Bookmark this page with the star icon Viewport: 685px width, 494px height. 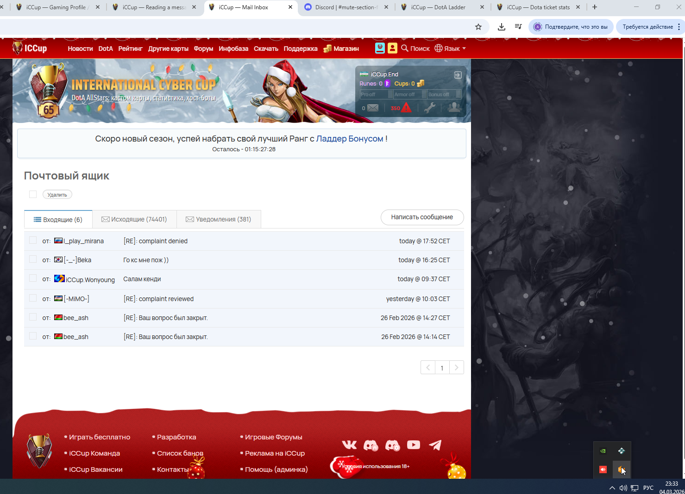pos(478,27)
